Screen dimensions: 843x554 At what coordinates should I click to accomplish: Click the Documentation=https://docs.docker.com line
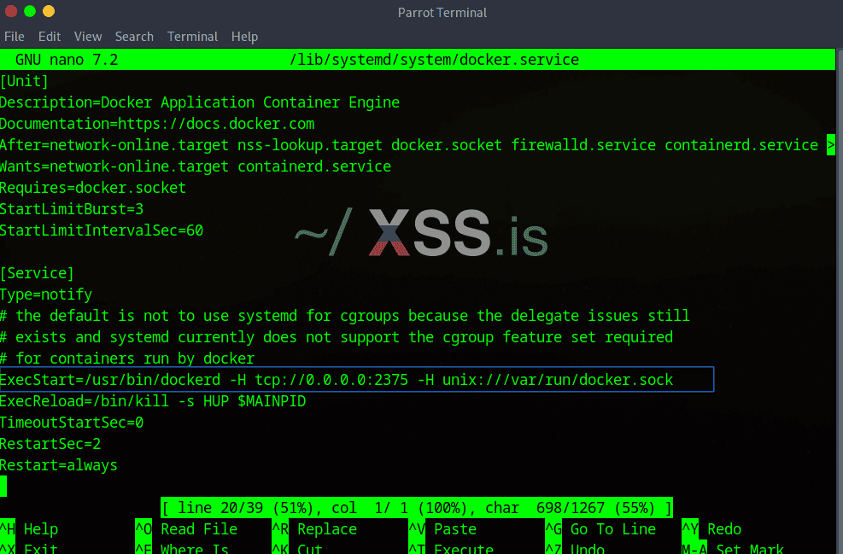coord(157,124)
